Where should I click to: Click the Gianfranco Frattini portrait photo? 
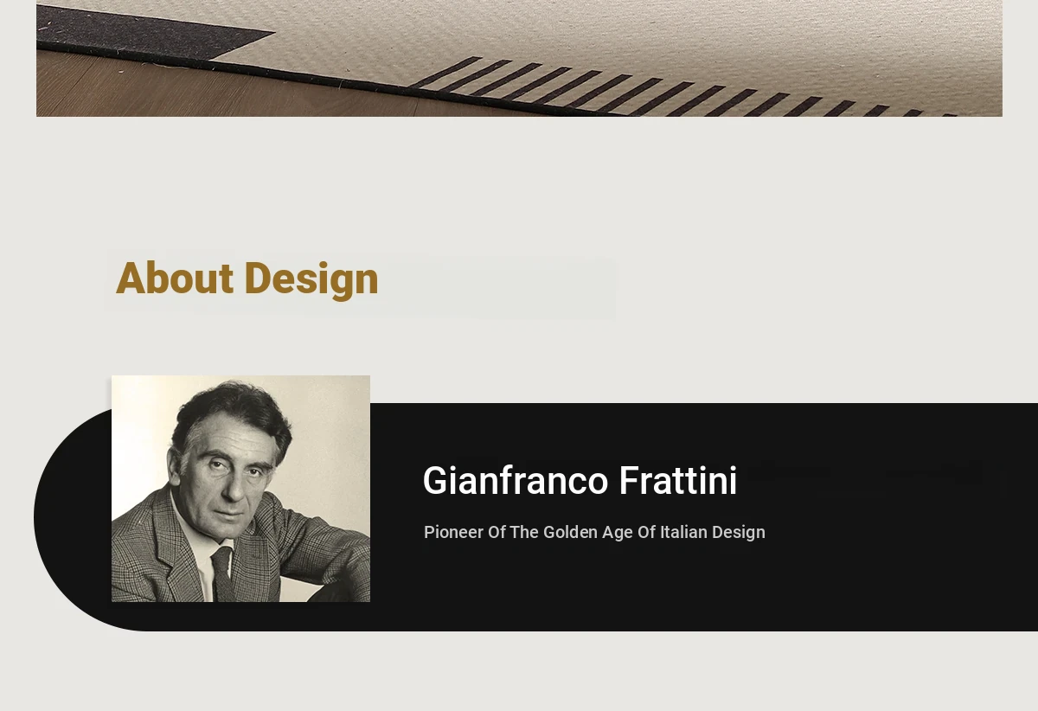pyautogui.click(x=240, y=488)
